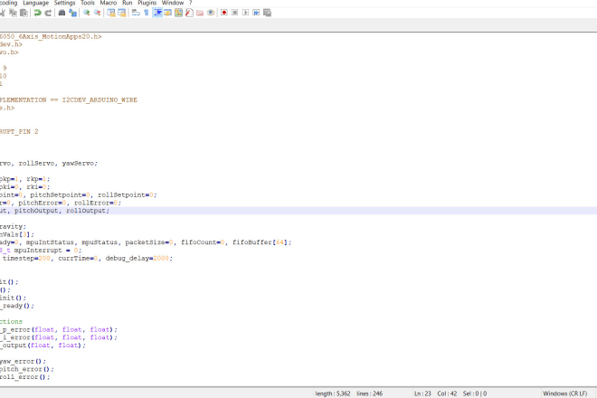Open the Language menu
Screen dimensions: 597x398
coord(35,3)
